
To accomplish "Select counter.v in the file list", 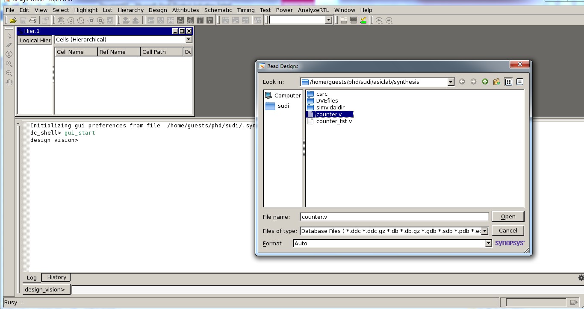I will [330, 114].
